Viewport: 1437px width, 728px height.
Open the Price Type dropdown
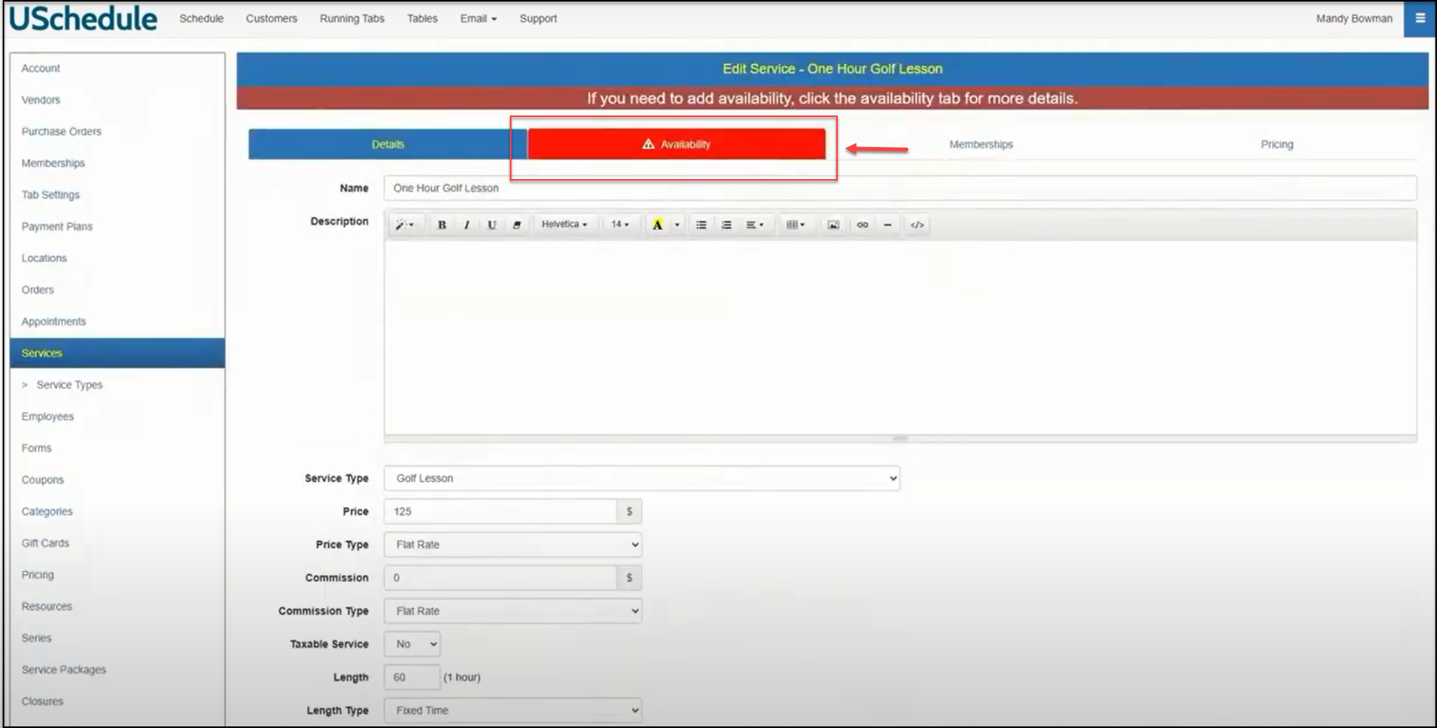point(512,545)
